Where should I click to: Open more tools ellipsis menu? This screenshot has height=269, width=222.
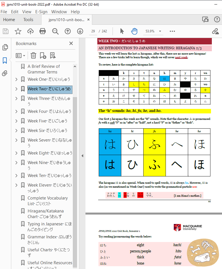[x=172, y=31]
